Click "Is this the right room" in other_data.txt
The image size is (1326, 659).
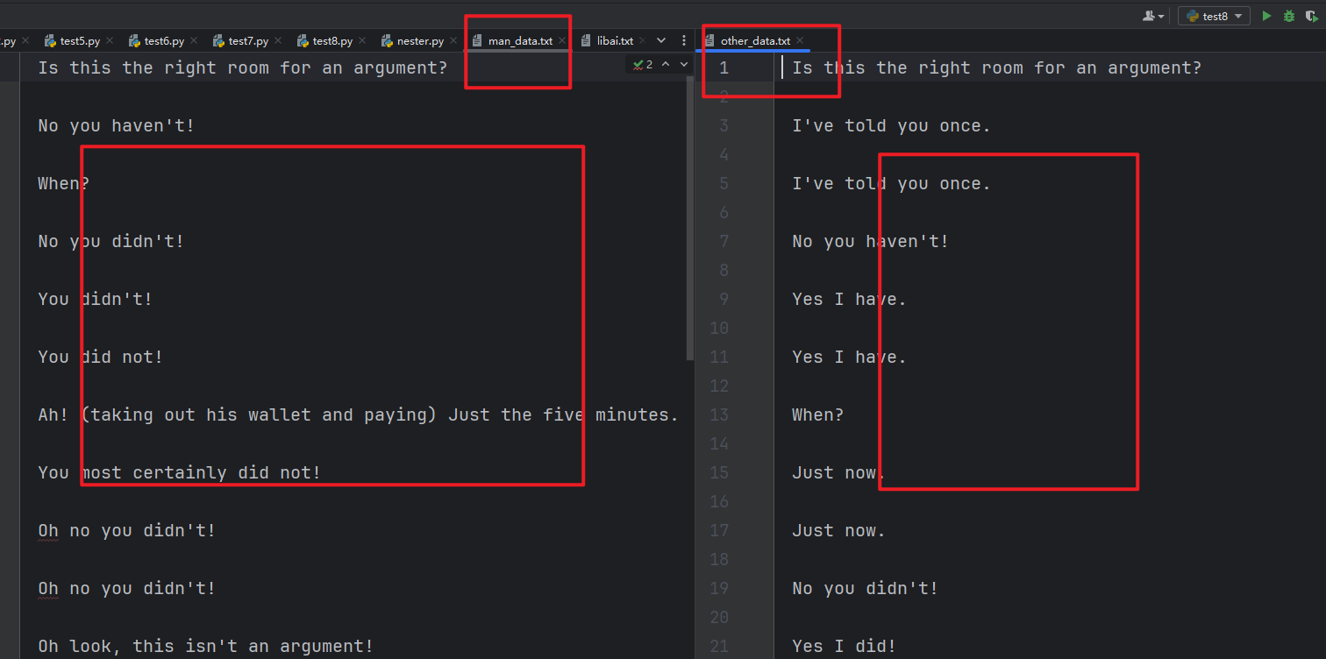coord(908,67)
